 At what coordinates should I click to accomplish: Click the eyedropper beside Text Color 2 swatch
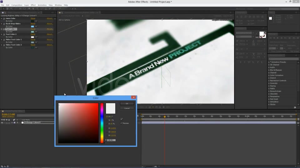pyautogui.click(x=36, y=37)
